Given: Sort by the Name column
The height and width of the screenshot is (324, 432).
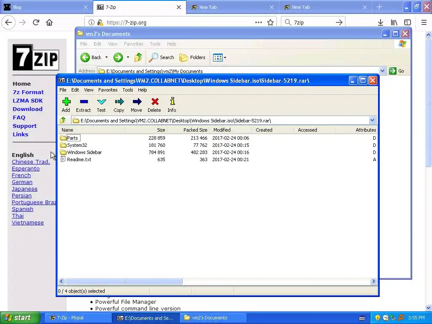Looking at the screenshot, I should click(x=92, y=130).
